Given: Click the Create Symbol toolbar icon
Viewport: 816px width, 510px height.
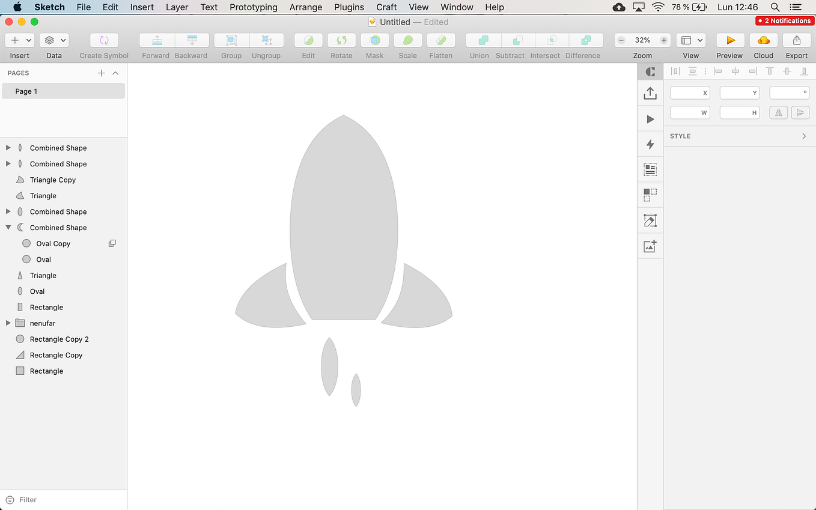Looking at the screenshot, I should point(104,40).
